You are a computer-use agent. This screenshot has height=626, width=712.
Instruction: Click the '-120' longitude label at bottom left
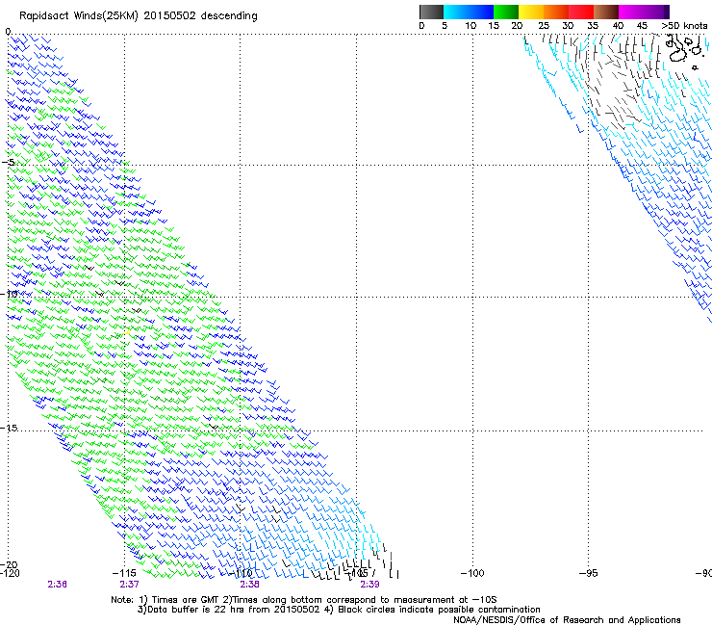(10, 573)
